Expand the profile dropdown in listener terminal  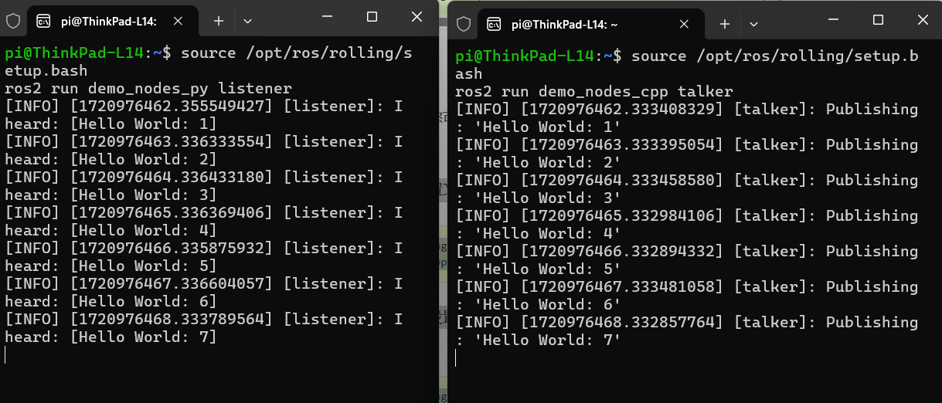pyautogui.click(x=247, y=22)
